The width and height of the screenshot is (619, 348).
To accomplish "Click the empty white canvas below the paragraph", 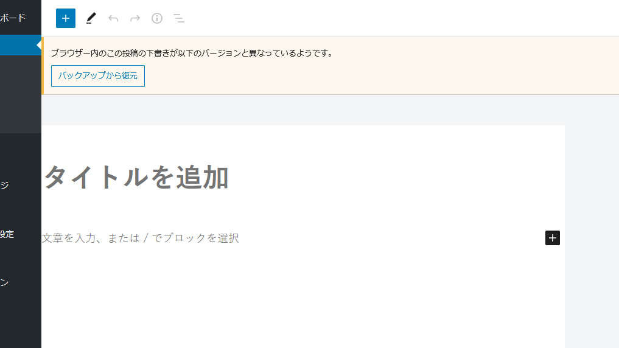I will click(303, 300).
